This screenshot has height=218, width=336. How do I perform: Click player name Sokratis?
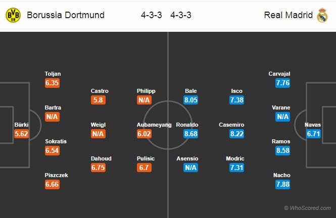pyautogui.click(x=56, y=141)
